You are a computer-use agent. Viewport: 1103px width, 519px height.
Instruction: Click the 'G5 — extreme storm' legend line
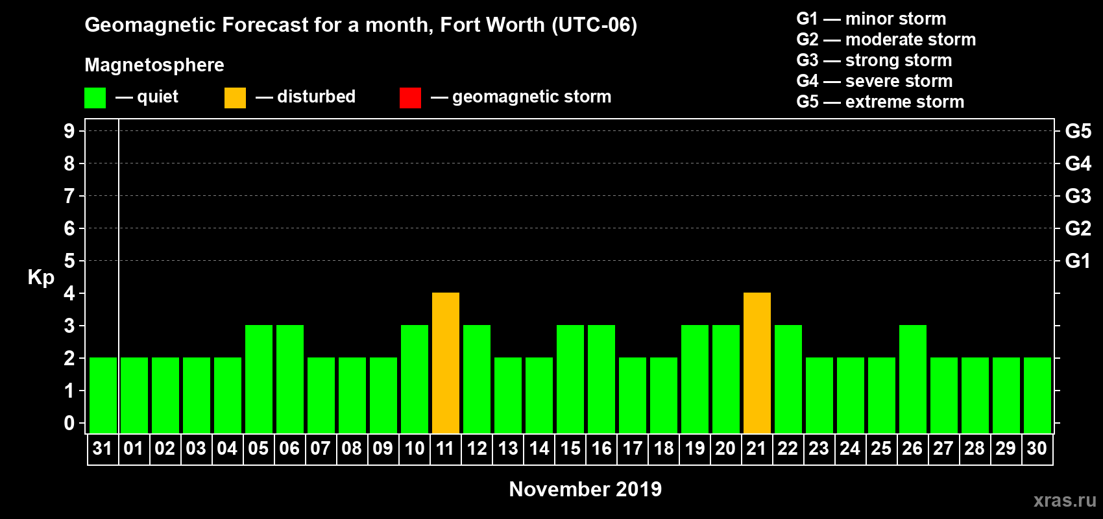click(x=880, y=102)
